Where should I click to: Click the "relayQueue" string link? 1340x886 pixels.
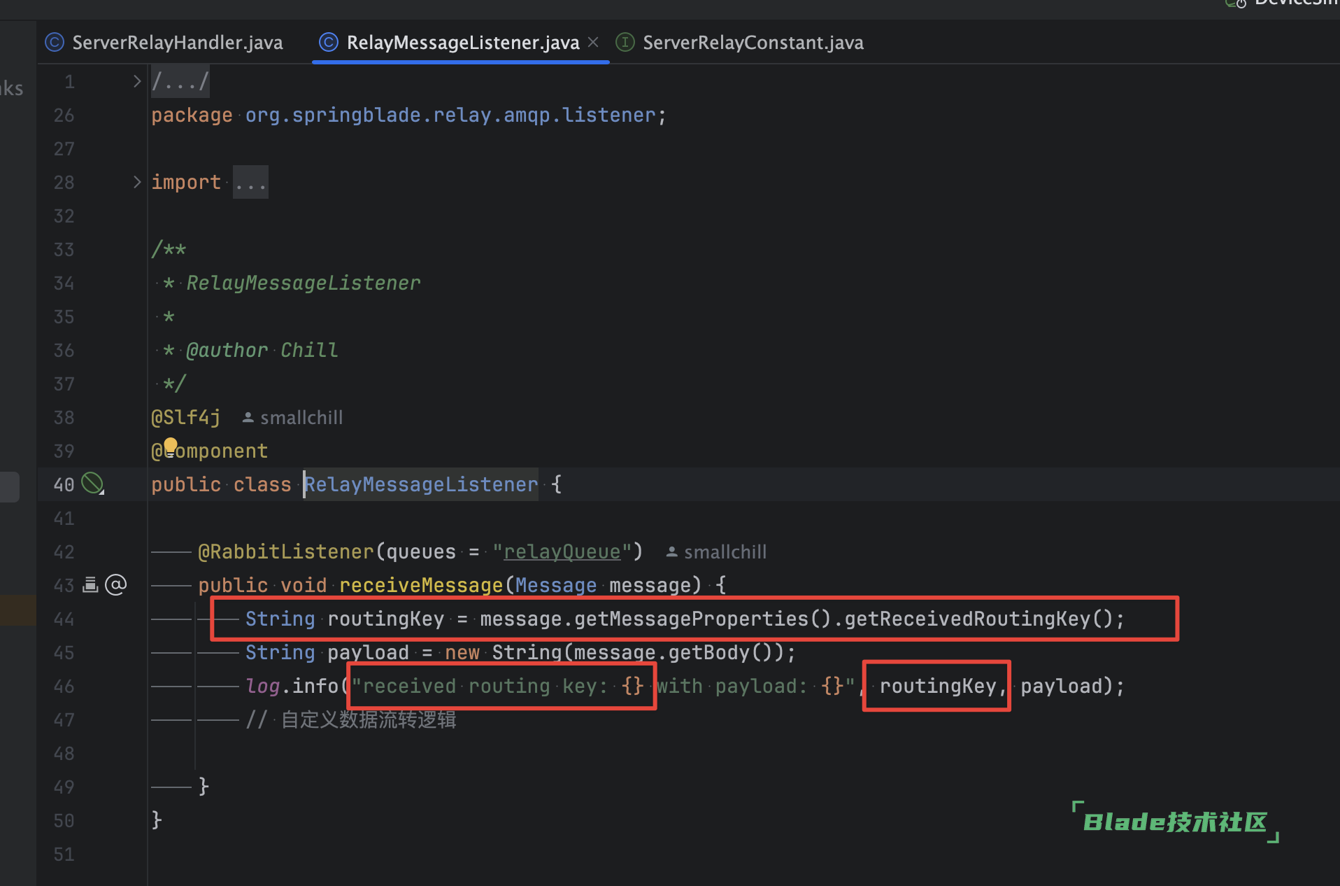pos(562,552)
